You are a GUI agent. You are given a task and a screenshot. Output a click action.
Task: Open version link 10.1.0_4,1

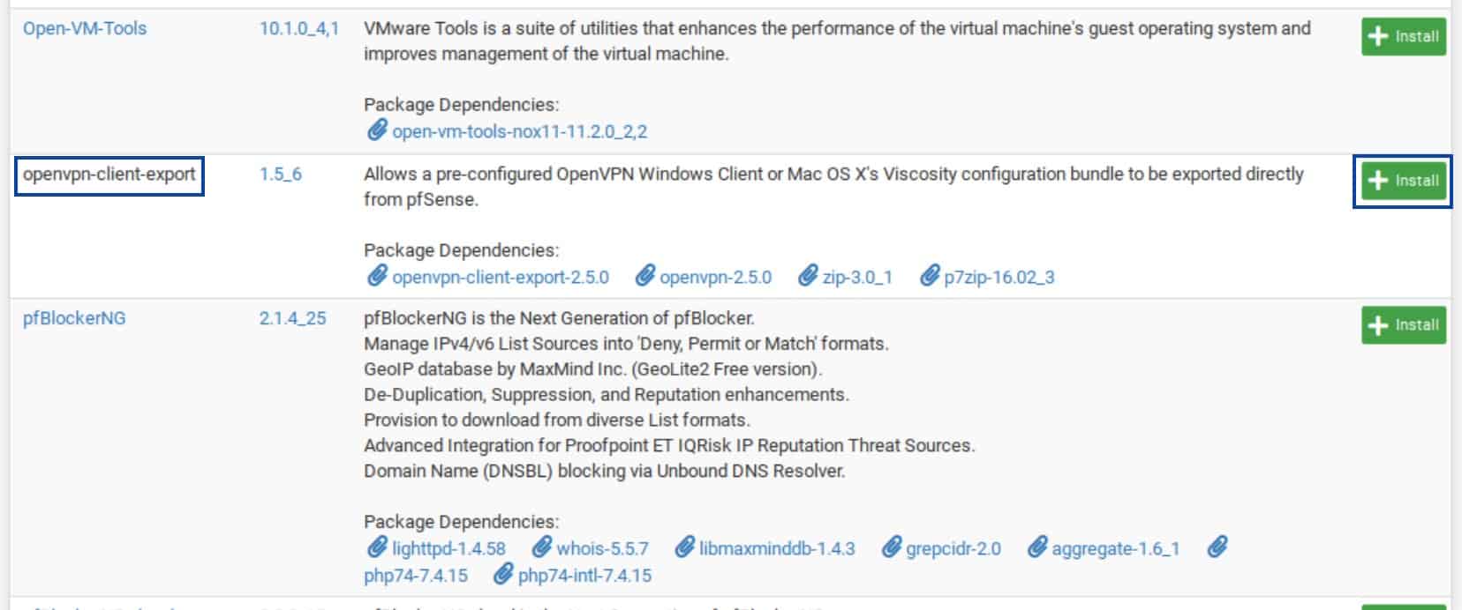pyautogui.click(x=299, y=28)
